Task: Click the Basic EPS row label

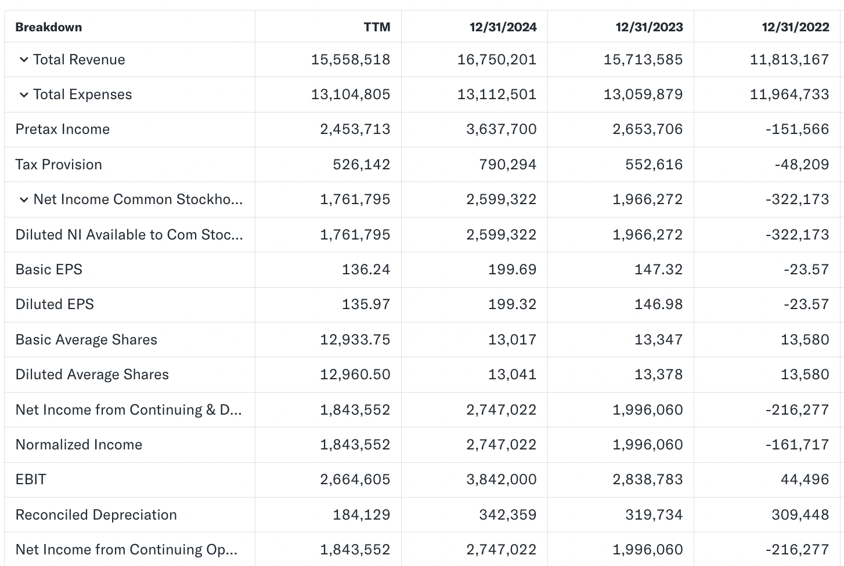Action: pyautogui.click(x=49, y=270)
